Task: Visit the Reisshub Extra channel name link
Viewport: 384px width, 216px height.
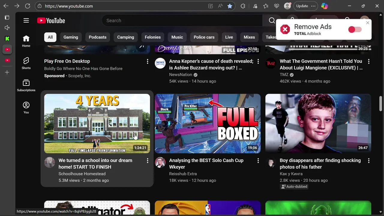Action: coord(183,174)
